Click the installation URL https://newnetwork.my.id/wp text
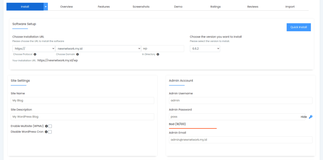 58,61
